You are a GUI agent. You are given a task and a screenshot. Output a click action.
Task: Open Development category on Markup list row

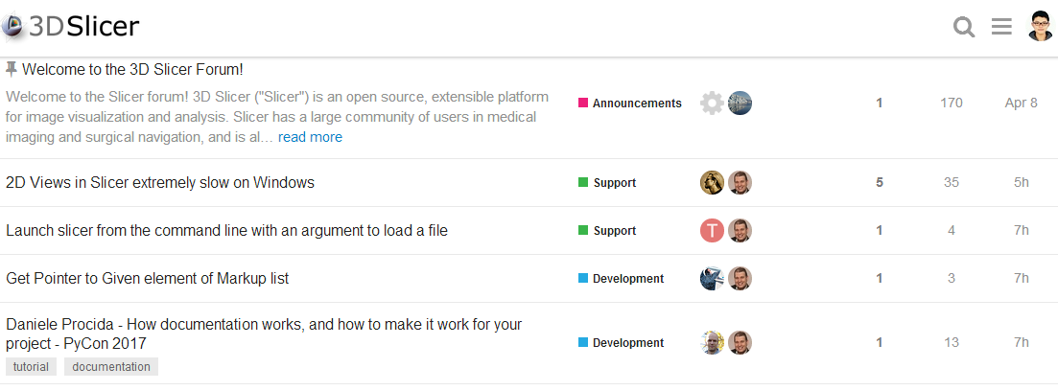pyautogui.click(x=622, y=279)
